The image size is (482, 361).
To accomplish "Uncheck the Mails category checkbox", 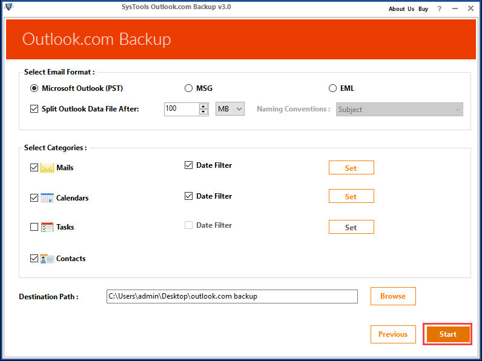I will (34, 168).
